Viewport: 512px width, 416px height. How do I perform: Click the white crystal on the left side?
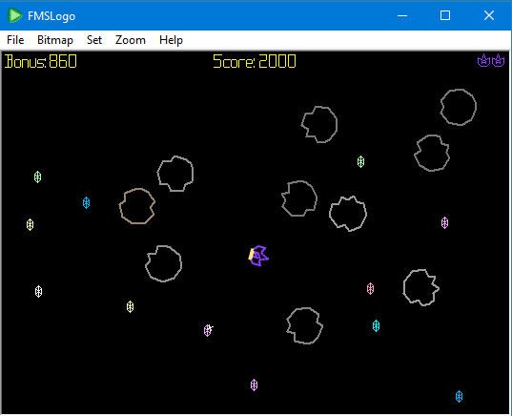coord(38,292)
